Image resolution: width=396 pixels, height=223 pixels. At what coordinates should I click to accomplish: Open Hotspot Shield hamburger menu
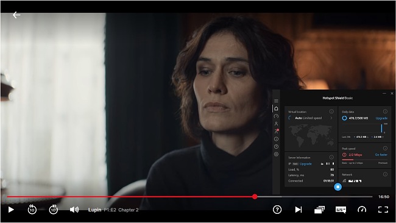(276, 101)
